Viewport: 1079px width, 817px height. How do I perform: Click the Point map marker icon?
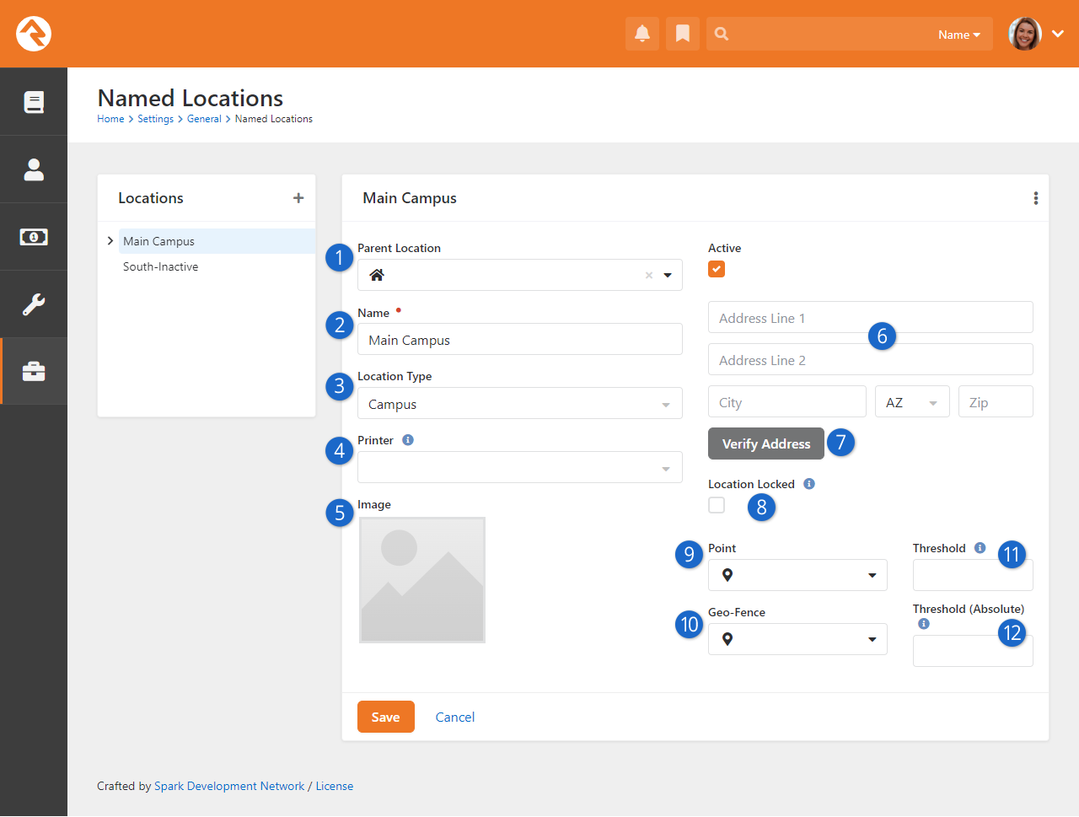(727, 575)
